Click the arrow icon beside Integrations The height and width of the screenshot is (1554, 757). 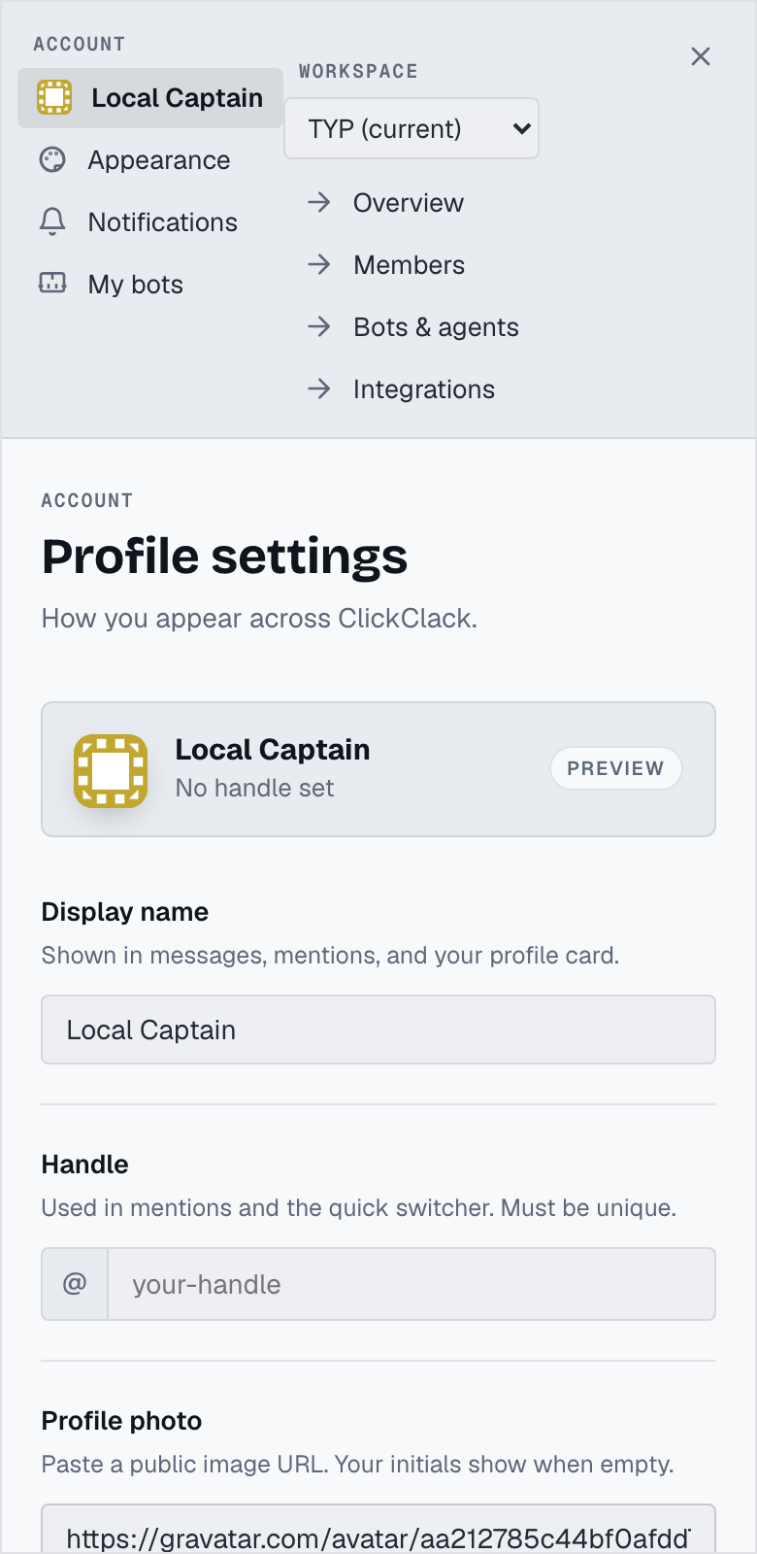(x=319, y=388)
